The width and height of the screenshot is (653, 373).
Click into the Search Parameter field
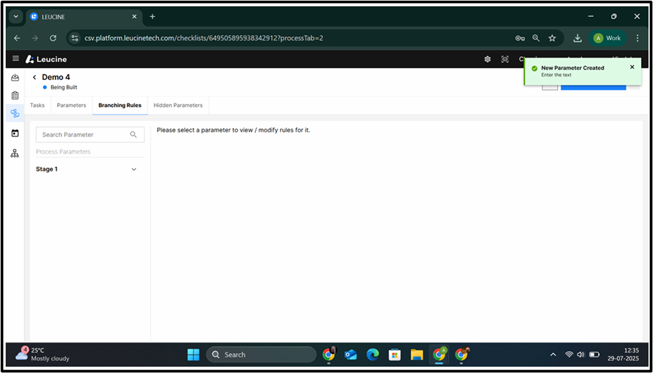click(83, 135)
